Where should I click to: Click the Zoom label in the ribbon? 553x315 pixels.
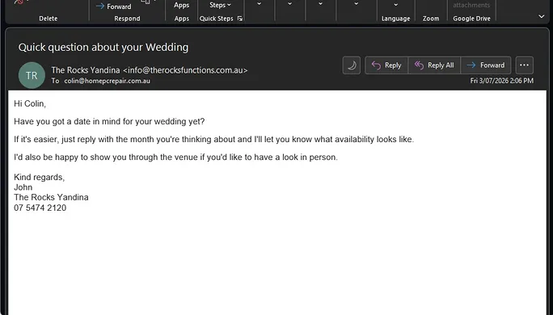coord(431,19)
